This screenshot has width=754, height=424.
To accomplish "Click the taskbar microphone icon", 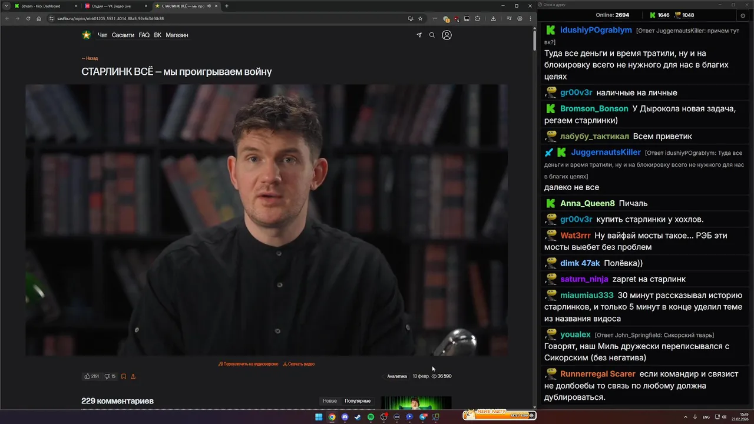I will click(696, 417).
